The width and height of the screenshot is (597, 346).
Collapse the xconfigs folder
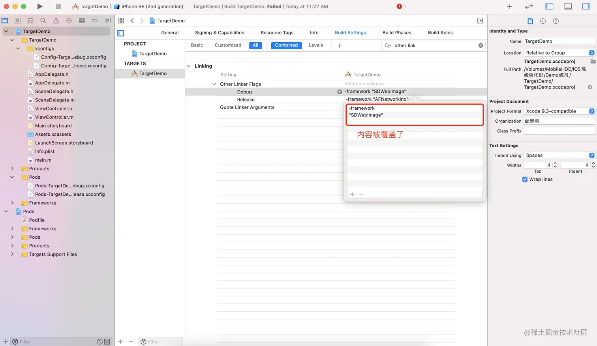point(18,49)
